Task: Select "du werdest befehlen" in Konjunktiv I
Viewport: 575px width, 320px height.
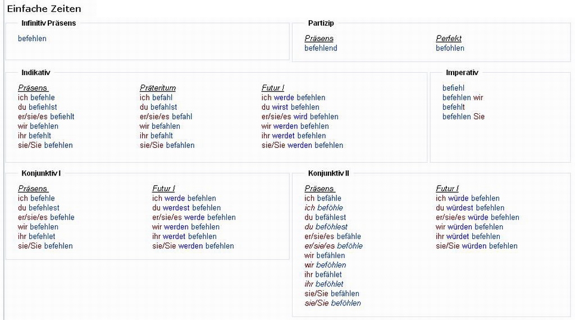Action: tap(186, 208)
